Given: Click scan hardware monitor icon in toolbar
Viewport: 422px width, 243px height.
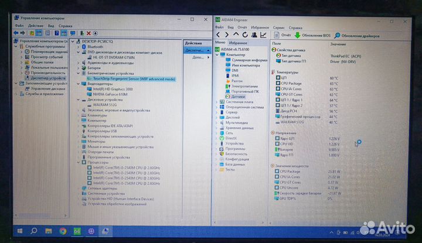Looking at the screenshot, I should pyautogui.click(x=73, y=33).
